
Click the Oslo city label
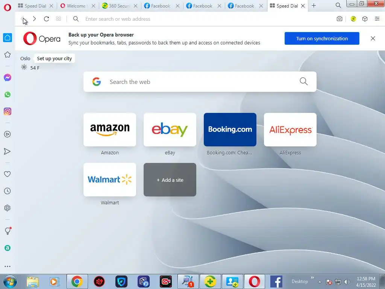point(25,58)
